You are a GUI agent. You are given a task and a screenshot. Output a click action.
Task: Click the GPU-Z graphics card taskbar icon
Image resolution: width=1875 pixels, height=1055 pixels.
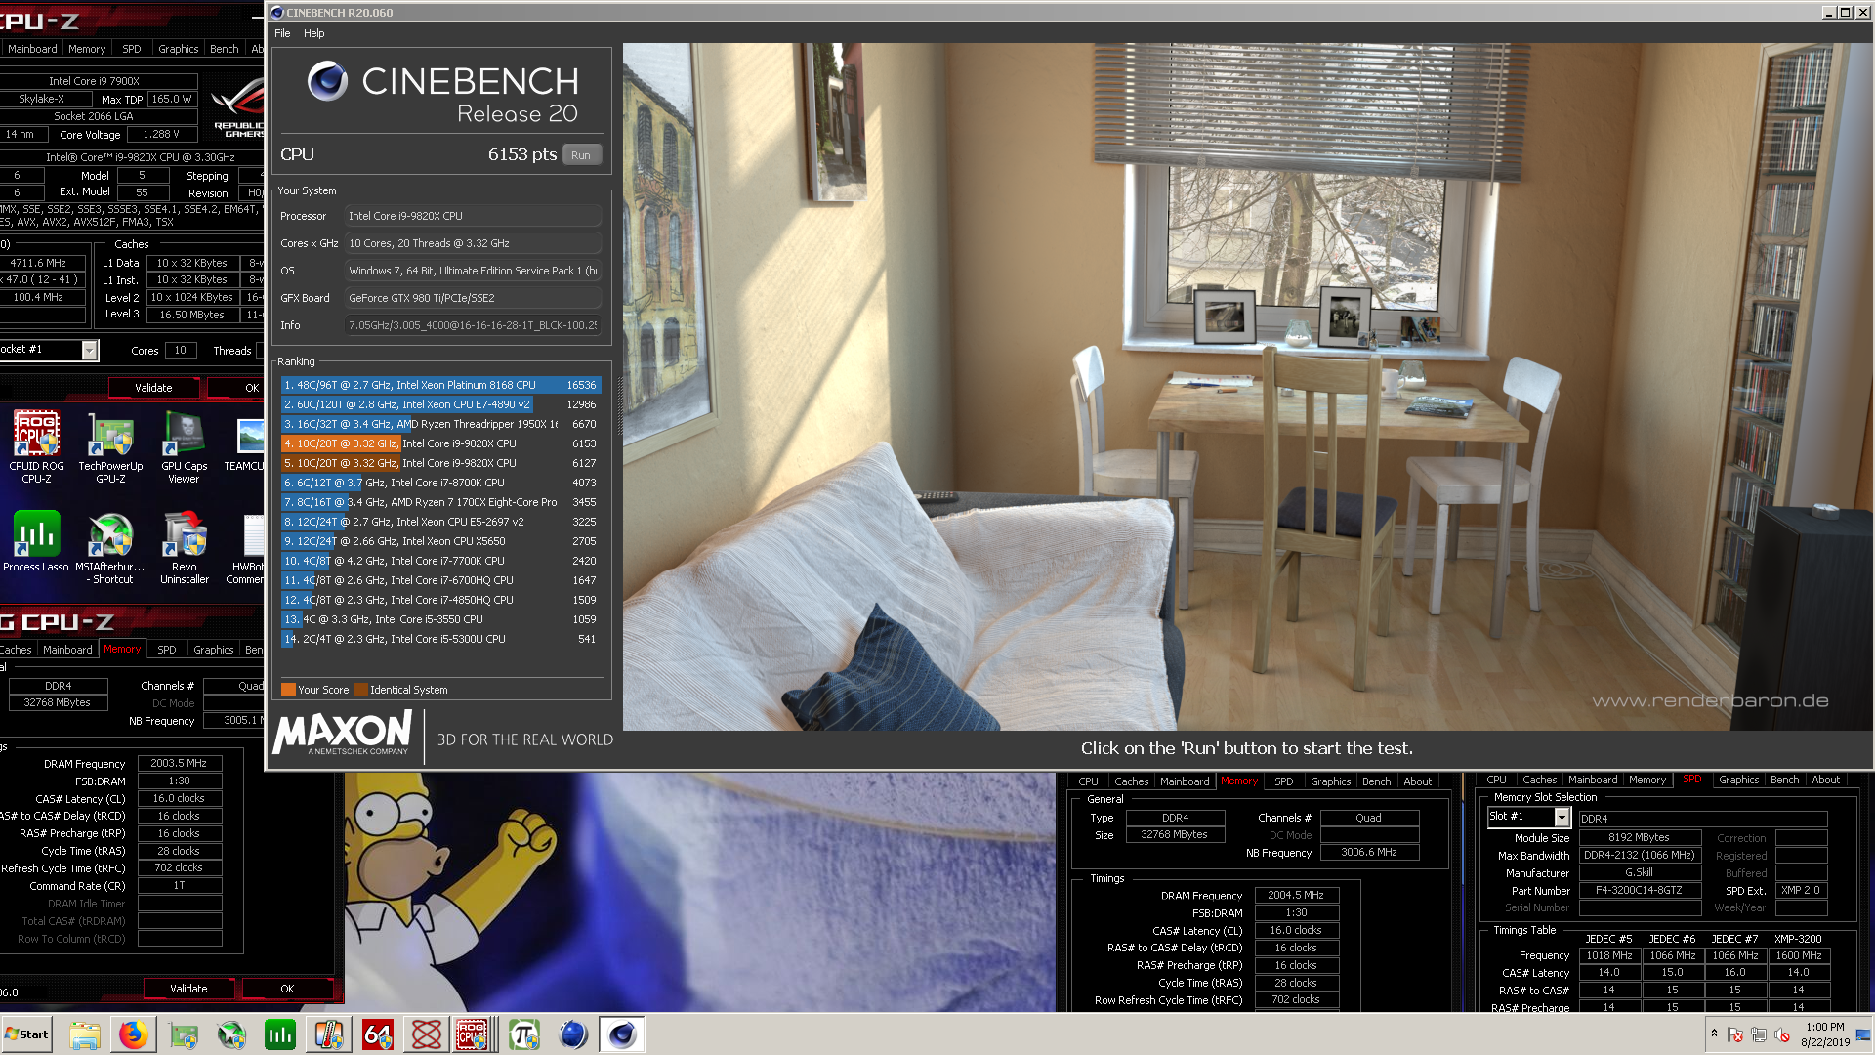183,1034
